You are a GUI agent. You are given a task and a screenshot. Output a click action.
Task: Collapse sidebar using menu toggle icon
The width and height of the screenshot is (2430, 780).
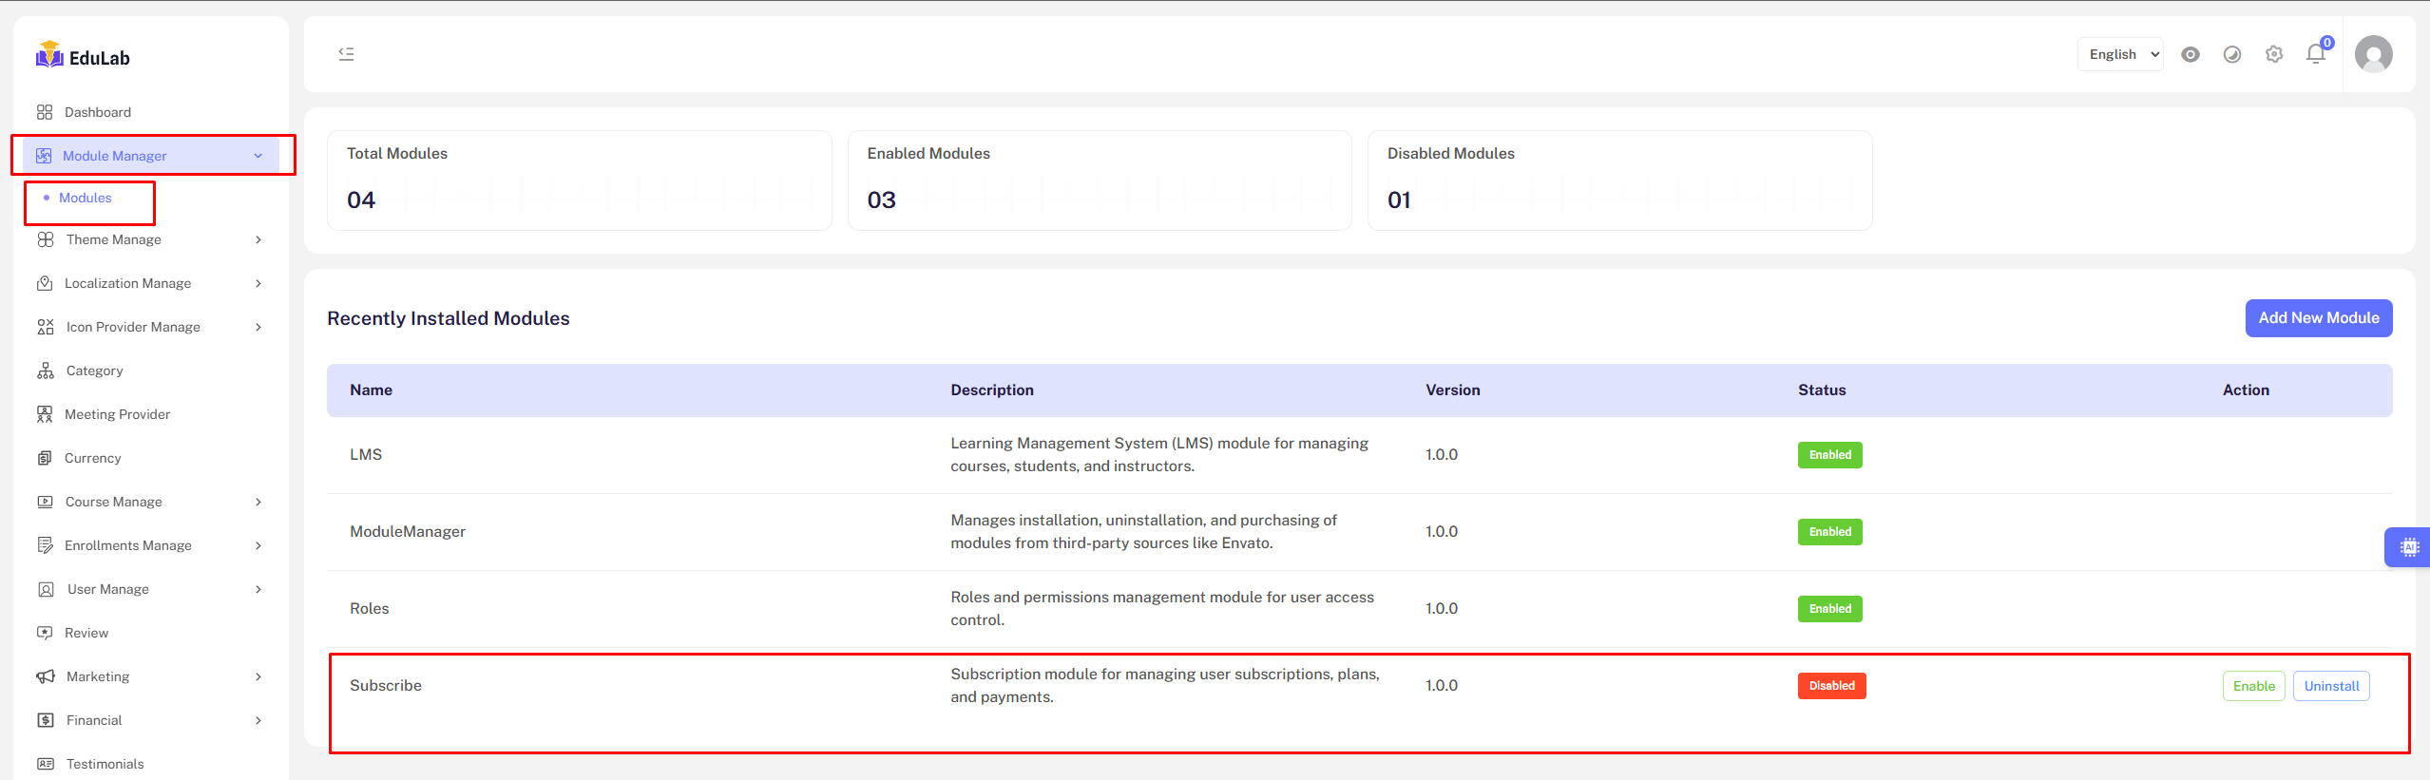pos(346,54)
